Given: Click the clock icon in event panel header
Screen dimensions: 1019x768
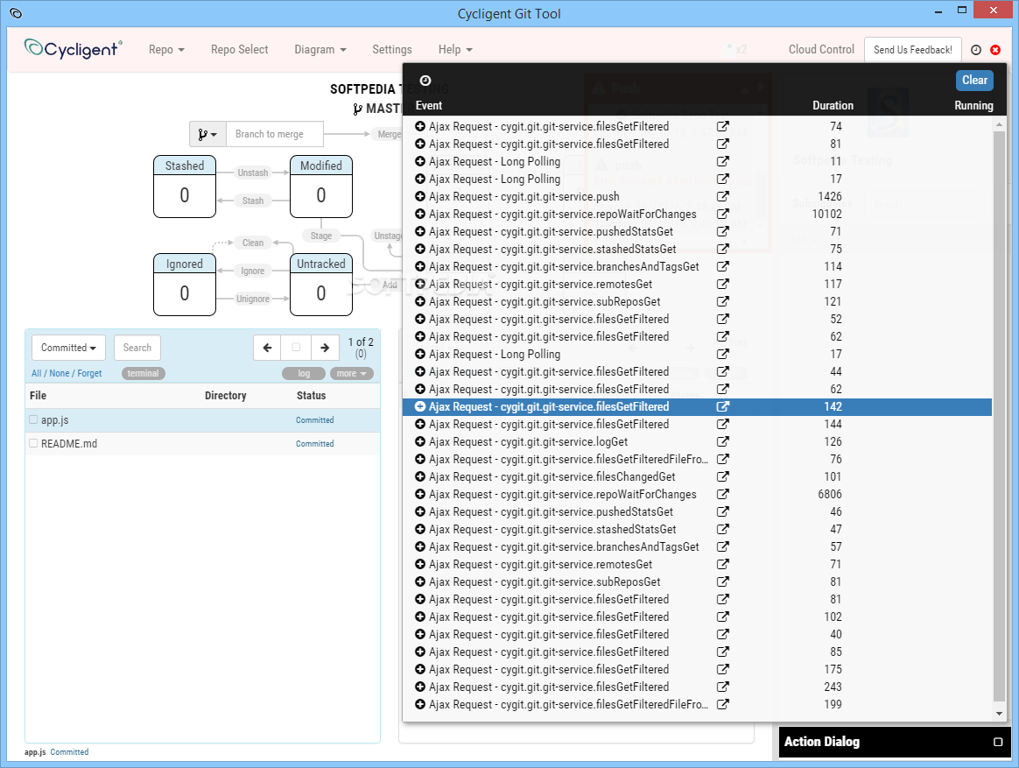Looking at the screenshot, I should (425, 81).
